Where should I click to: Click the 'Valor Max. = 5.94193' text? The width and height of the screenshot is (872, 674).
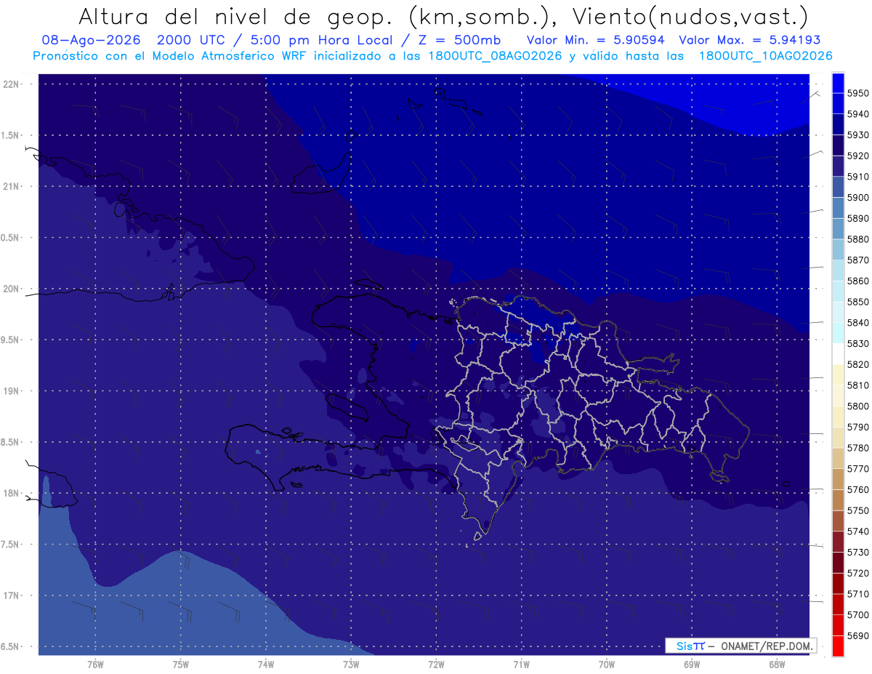tap(750, 41)
